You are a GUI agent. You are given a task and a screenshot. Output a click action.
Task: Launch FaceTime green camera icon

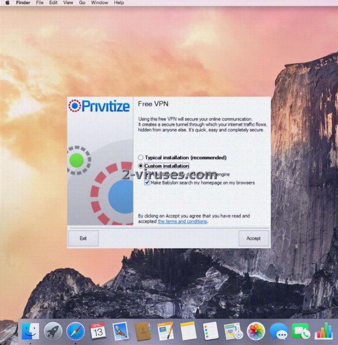301,331
